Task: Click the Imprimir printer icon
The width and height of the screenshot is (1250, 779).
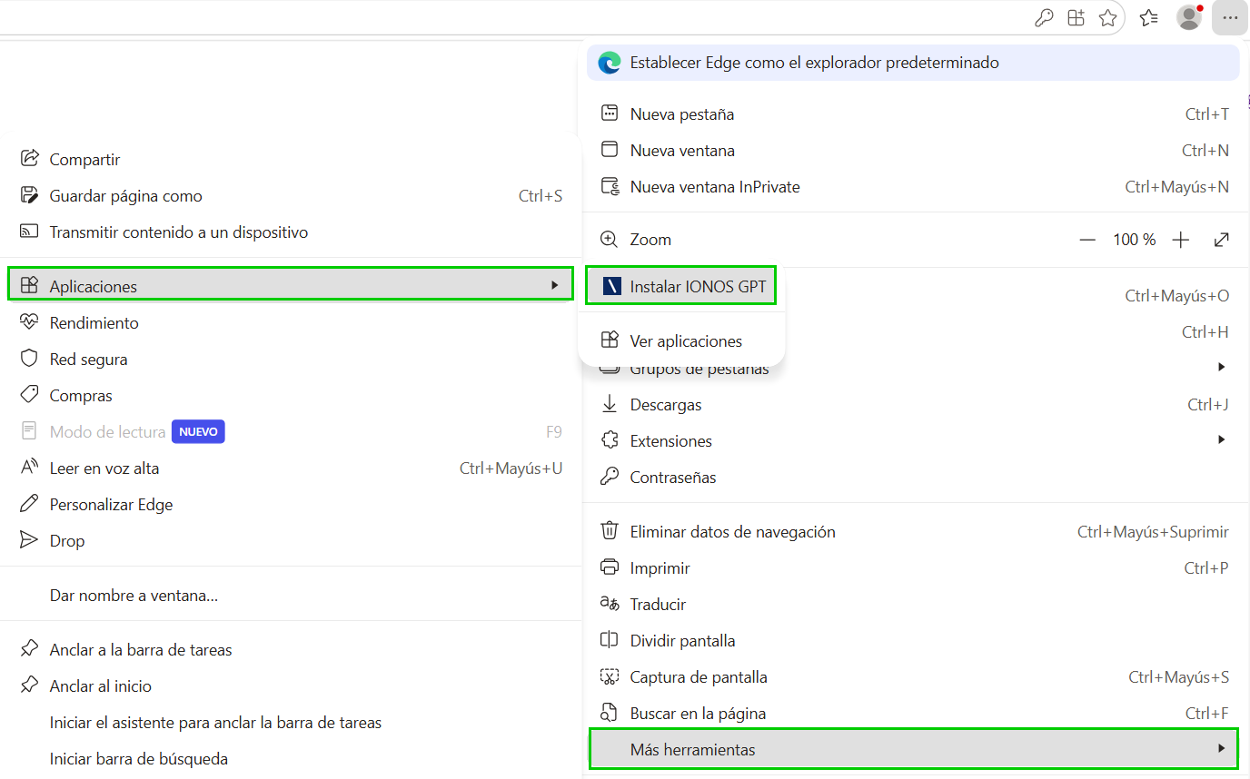Action: (x=610, y=567)
